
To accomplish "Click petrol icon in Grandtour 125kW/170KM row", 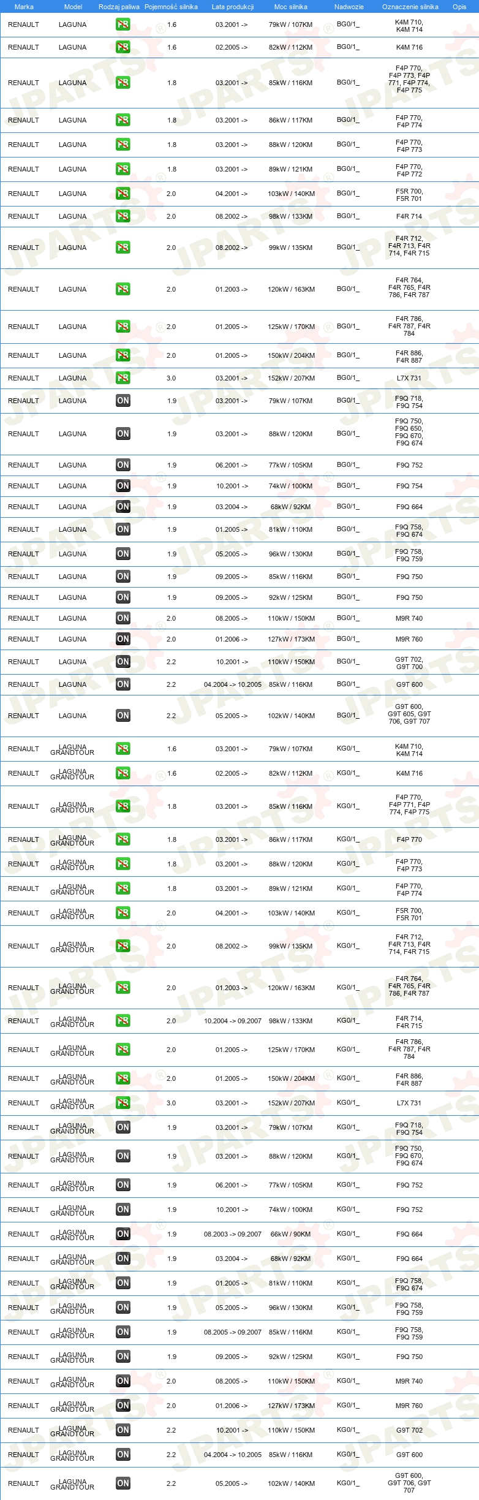I will point(123,1050).
